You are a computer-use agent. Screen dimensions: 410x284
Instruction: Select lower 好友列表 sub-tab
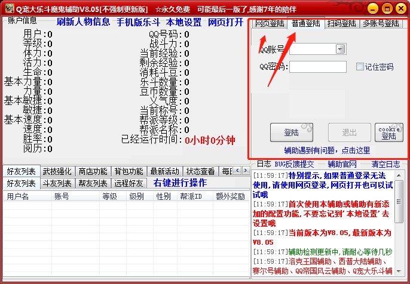coord(21,183)
